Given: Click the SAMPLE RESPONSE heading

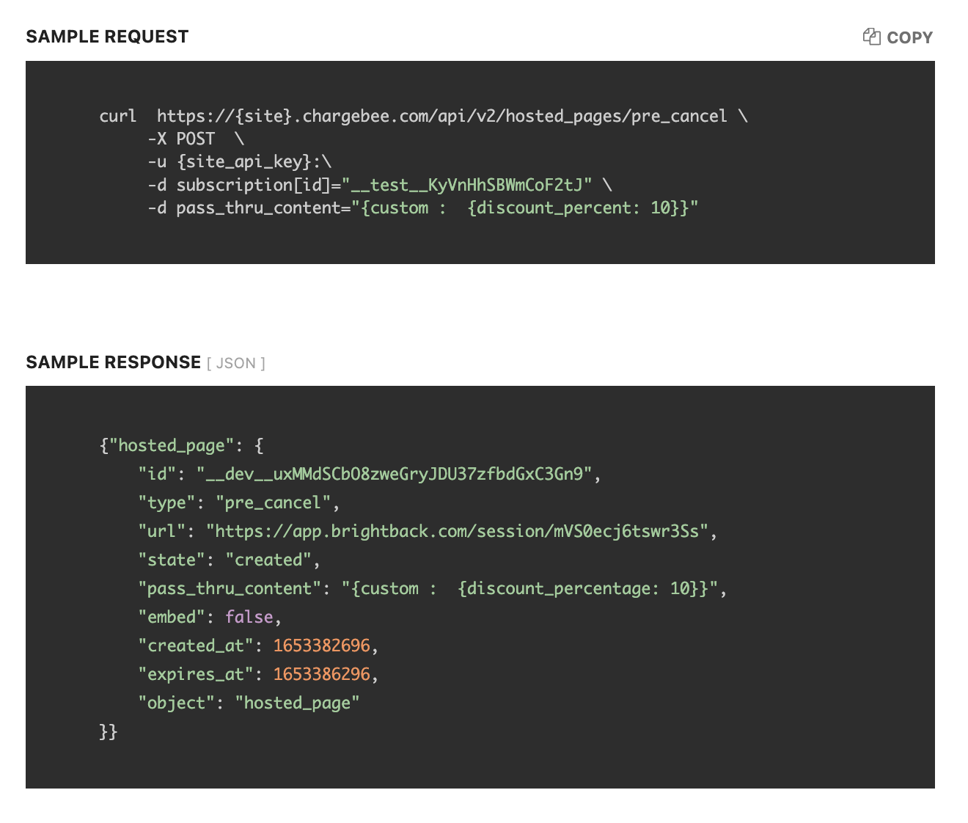Looking at the screenshot, I should (113, 362).
